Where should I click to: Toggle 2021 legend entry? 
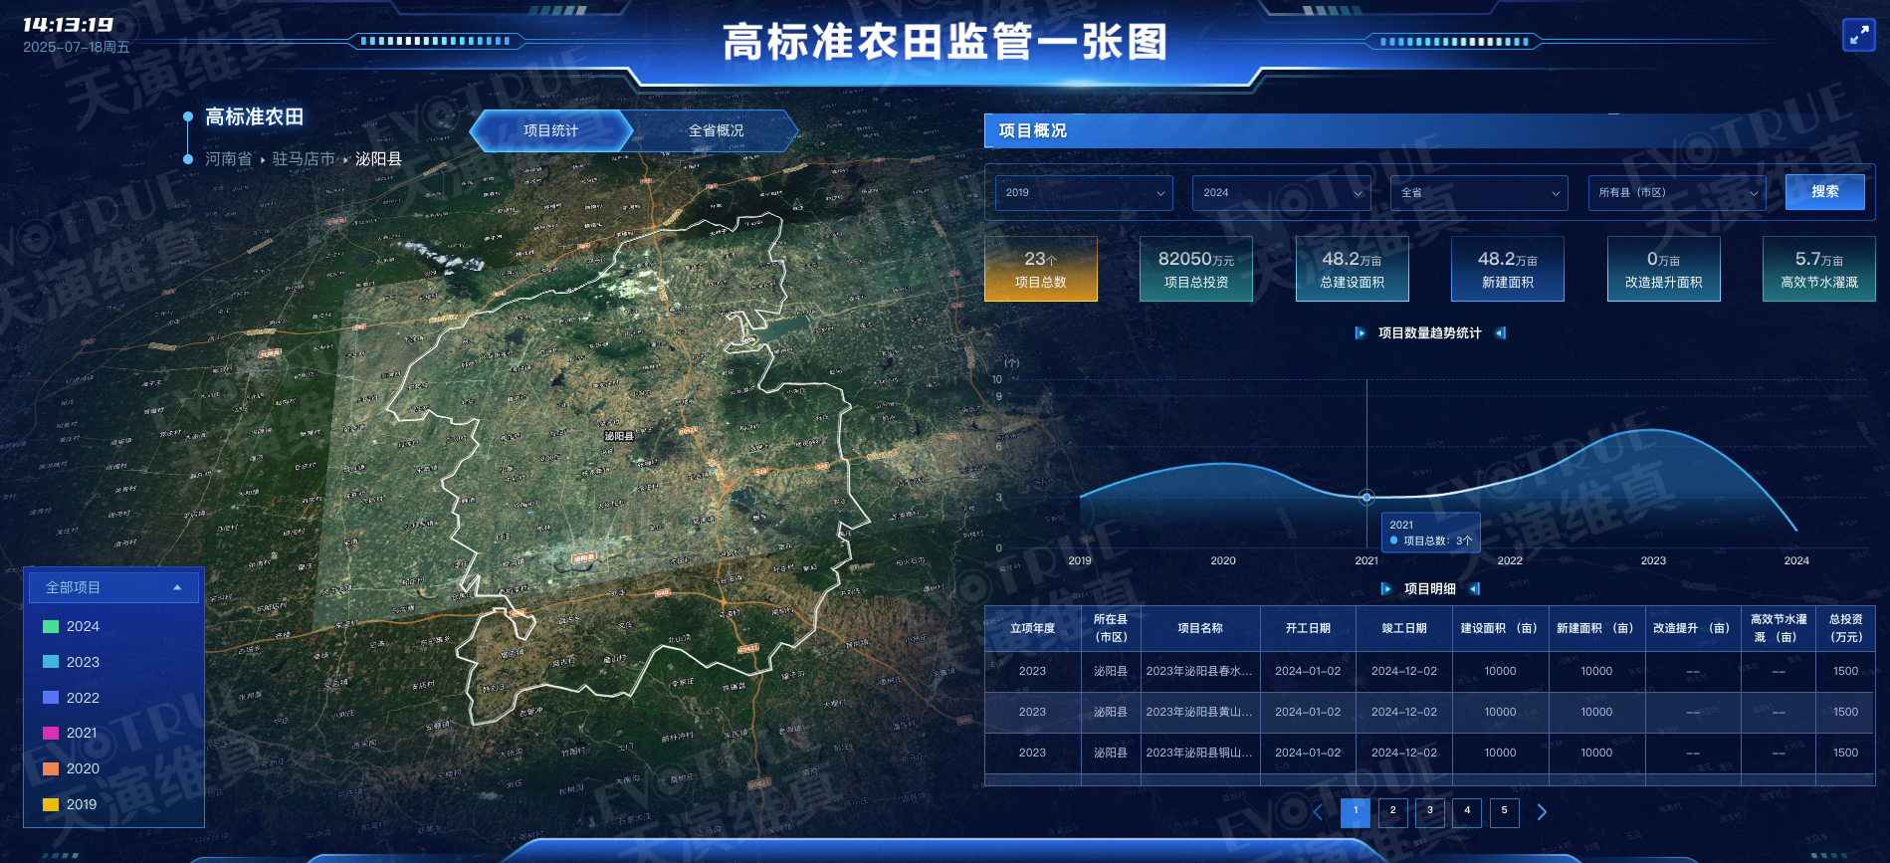tap(71, 733)
